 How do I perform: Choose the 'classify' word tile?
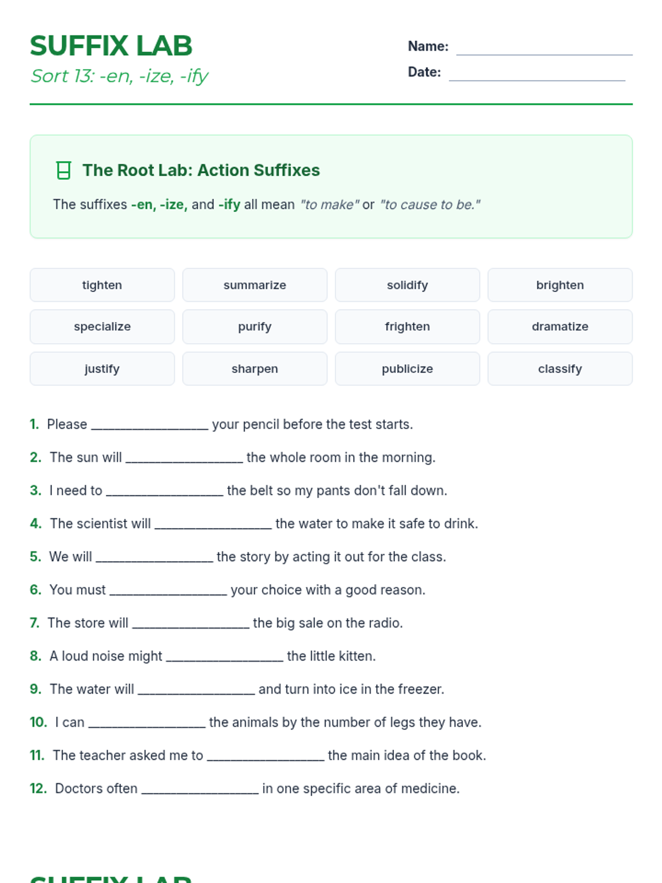(x=560, y=369)
